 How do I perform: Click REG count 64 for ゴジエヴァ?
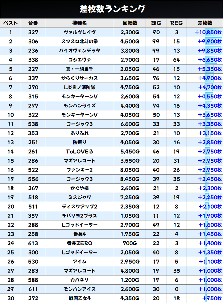[x=177, y=60]
